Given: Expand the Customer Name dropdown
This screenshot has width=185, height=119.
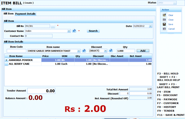Looking at the screenshot, I should pyautogui.click(x=69, y=31).
